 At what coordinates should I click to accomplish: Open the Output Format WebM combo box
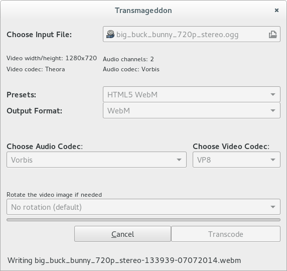pos(192,110)
